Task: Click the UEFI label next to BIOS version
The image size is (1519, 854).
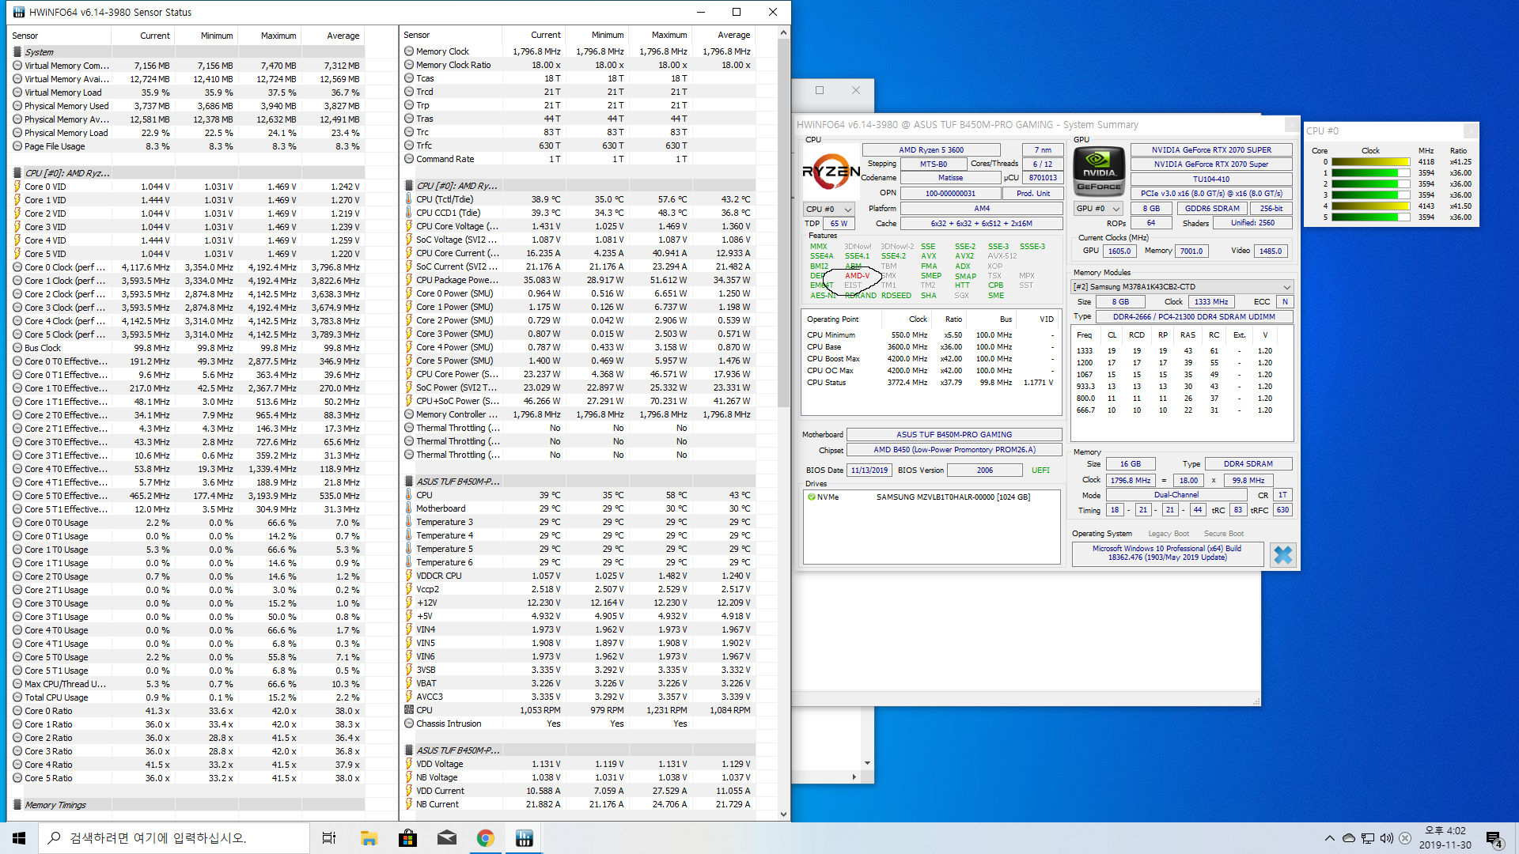Action: (1040, 470)
